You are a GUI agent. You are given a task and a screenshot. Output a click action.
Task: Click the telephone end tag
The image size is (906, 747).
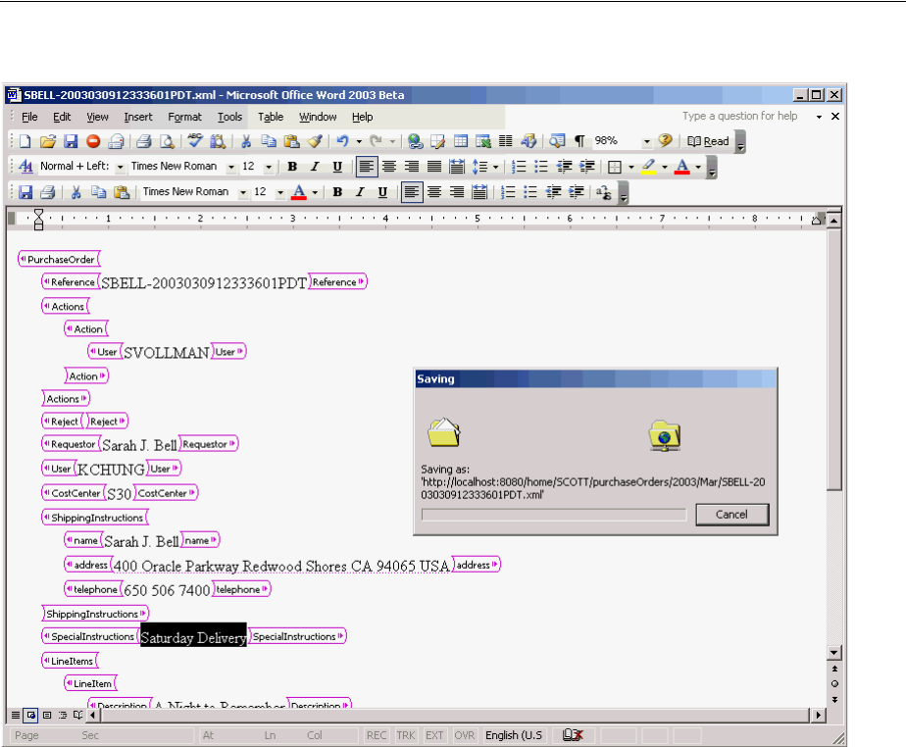[241, 589]
